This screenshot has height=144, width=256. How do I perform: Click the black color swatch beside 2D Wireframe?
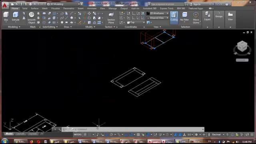pyautogui.click(x=148, y=13)
